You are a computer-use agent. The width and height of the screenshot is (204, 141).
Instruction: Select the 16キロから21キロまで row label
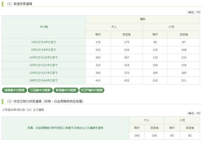click(x=44, y=65)
